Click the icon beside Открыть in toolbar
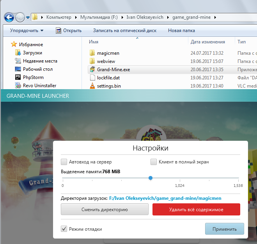Viewport: 257px width, 244px height. point(58,30)
